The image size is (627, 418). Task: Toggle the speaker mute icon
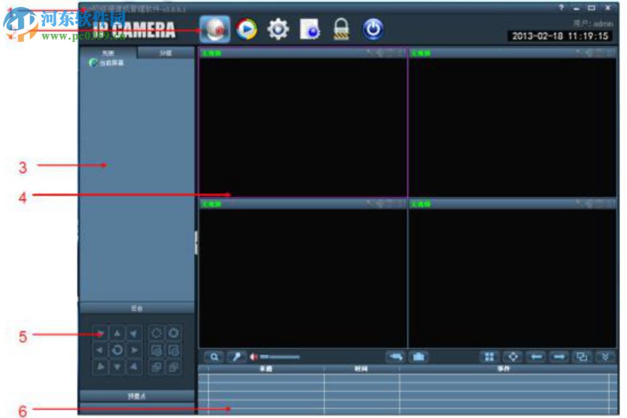point(253,356)
